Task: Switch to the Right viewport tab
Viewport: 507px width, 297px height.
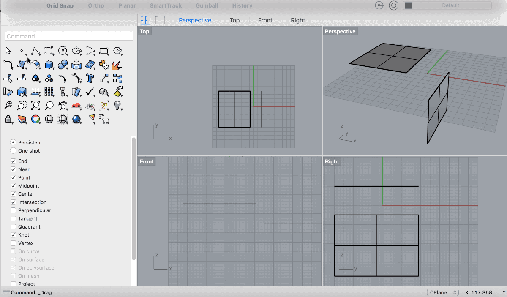Action: (298, 20)
